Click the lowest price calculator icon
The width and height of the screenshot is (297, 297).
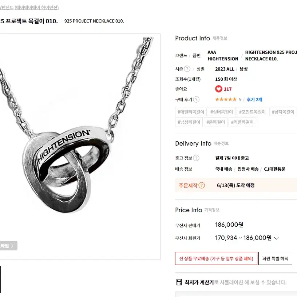pyautogui.click(x=179, y=282)
